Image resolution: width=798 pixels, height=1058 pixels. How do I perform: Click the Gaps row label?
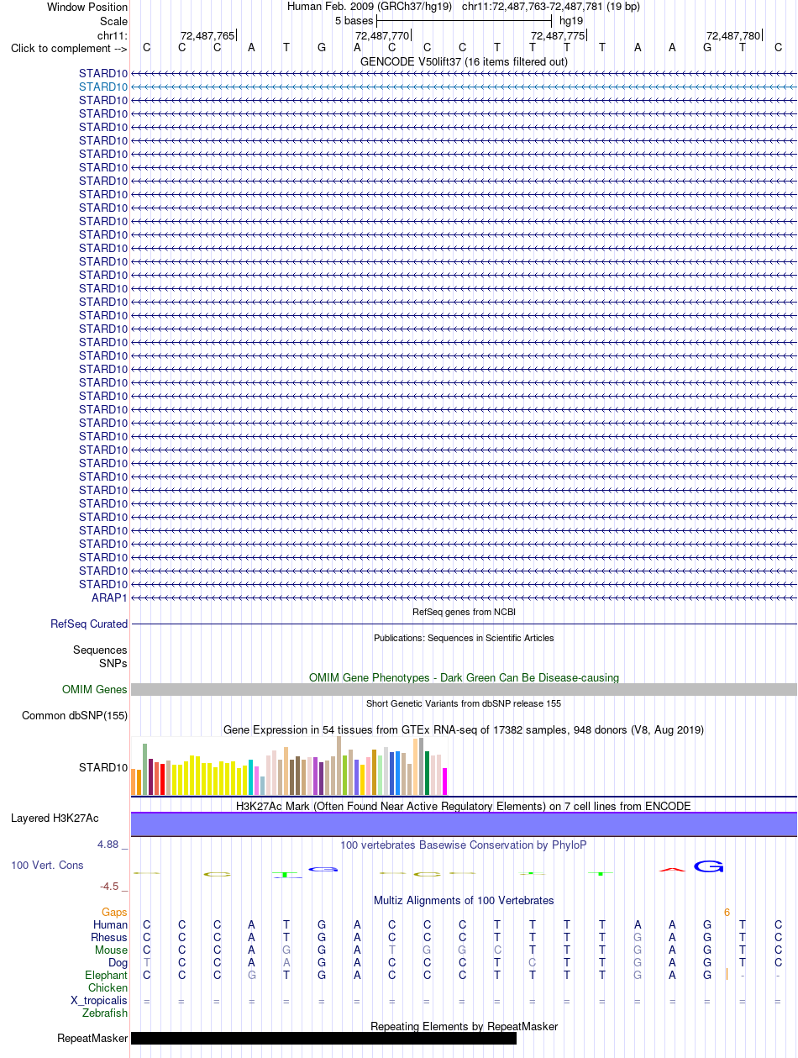[114, 912]
